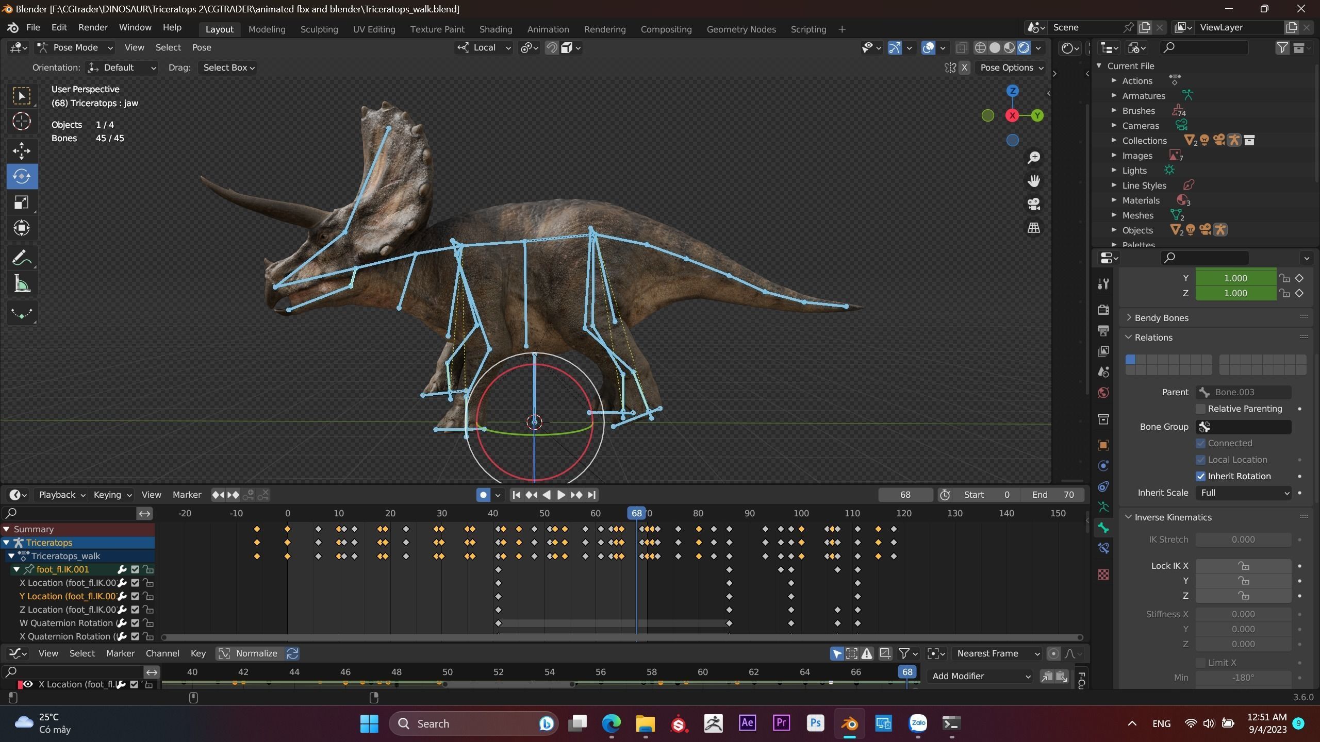Switch to the Animation workspace tab

(548, 29)
